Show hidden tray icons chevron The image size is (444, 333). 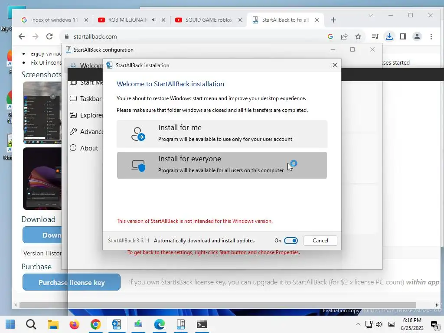358,324
